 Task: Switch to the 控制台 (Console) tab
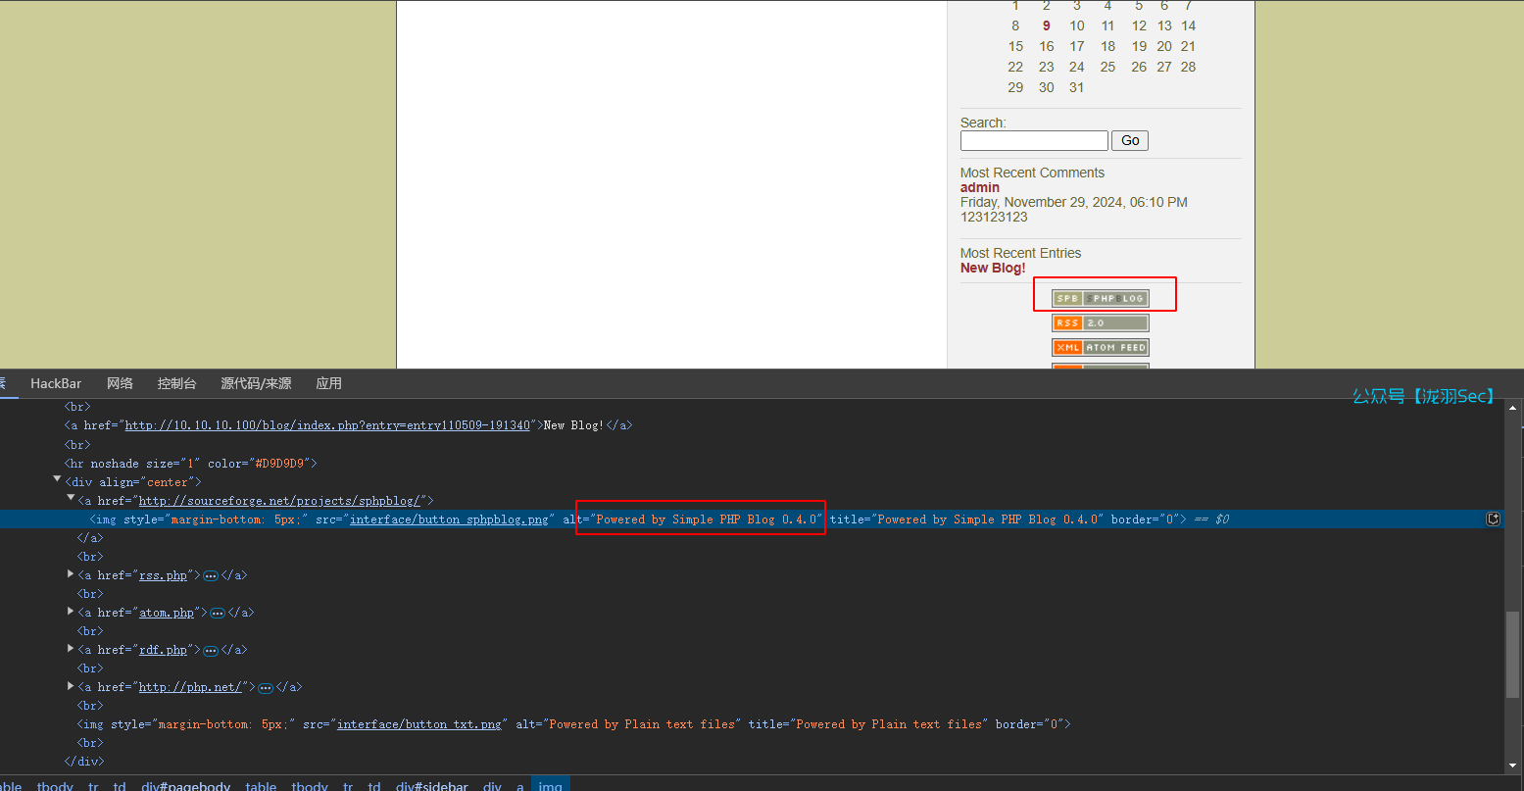point(176,383)
